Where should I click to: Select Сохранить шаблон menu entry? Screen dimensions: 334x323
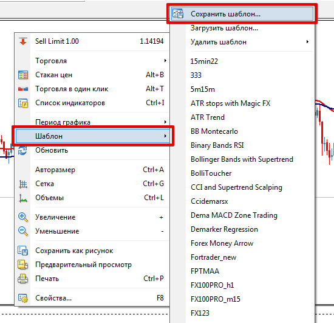point(242,14)
